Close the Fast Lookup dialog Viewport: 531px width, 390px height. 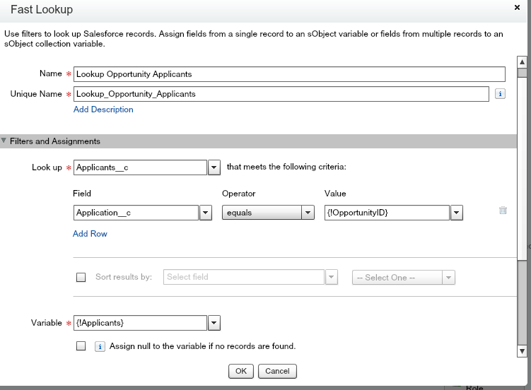coord(518,8)
